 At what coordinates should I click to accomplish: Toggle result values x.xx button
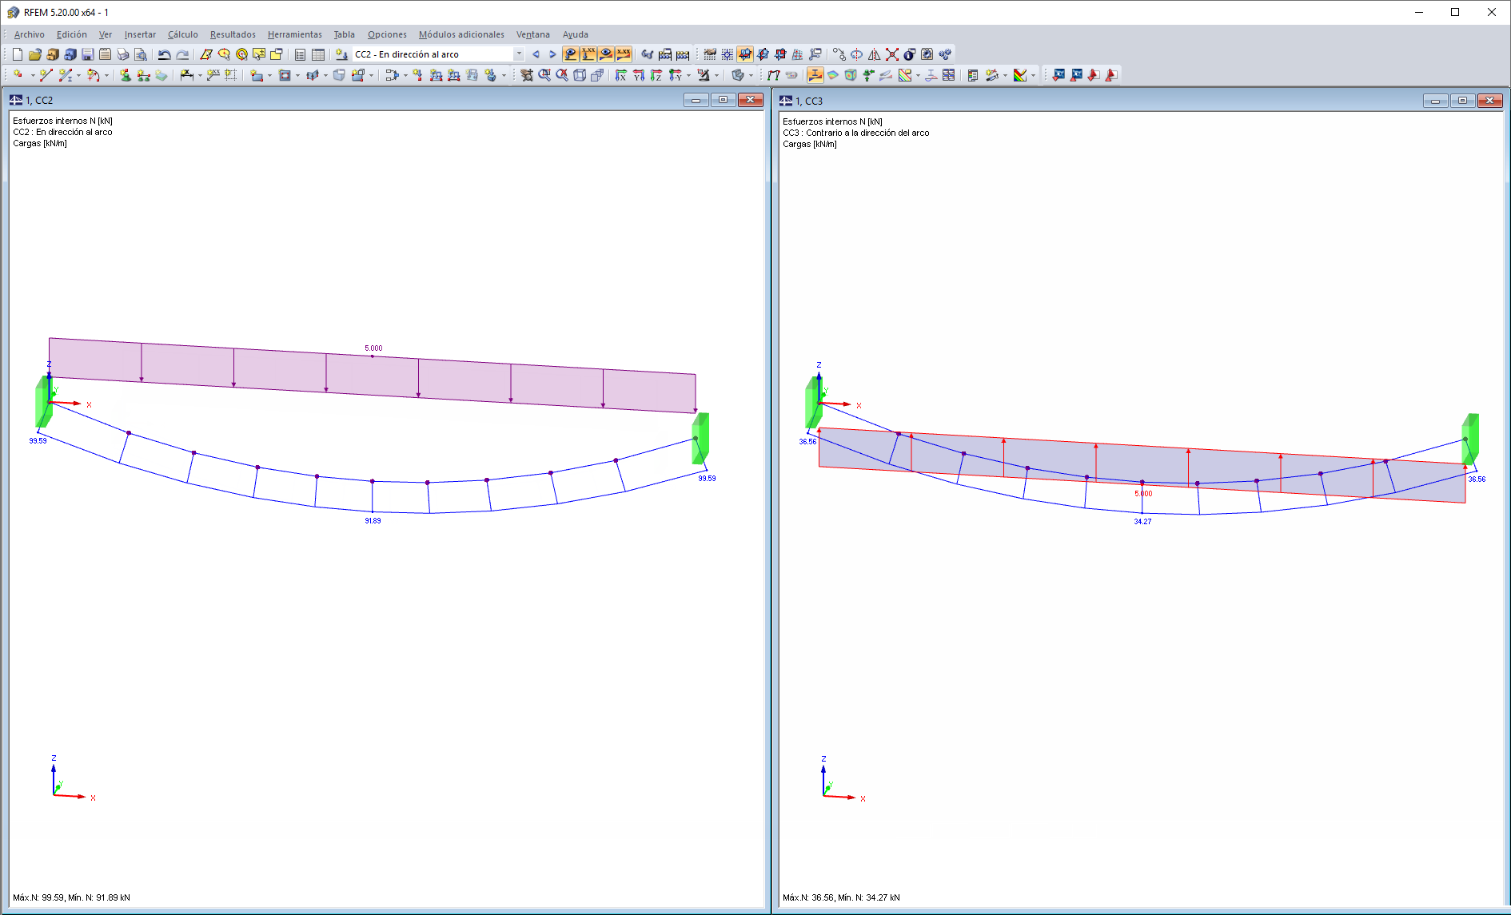click(624, 54)
